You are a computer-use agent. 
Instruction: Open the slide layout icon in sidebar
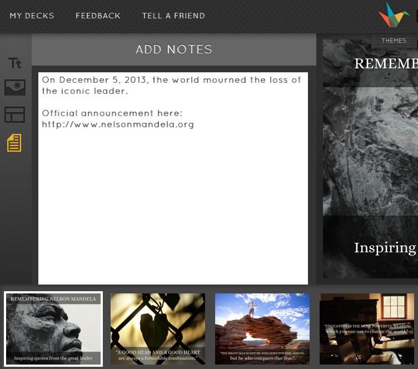pos(14,115)
